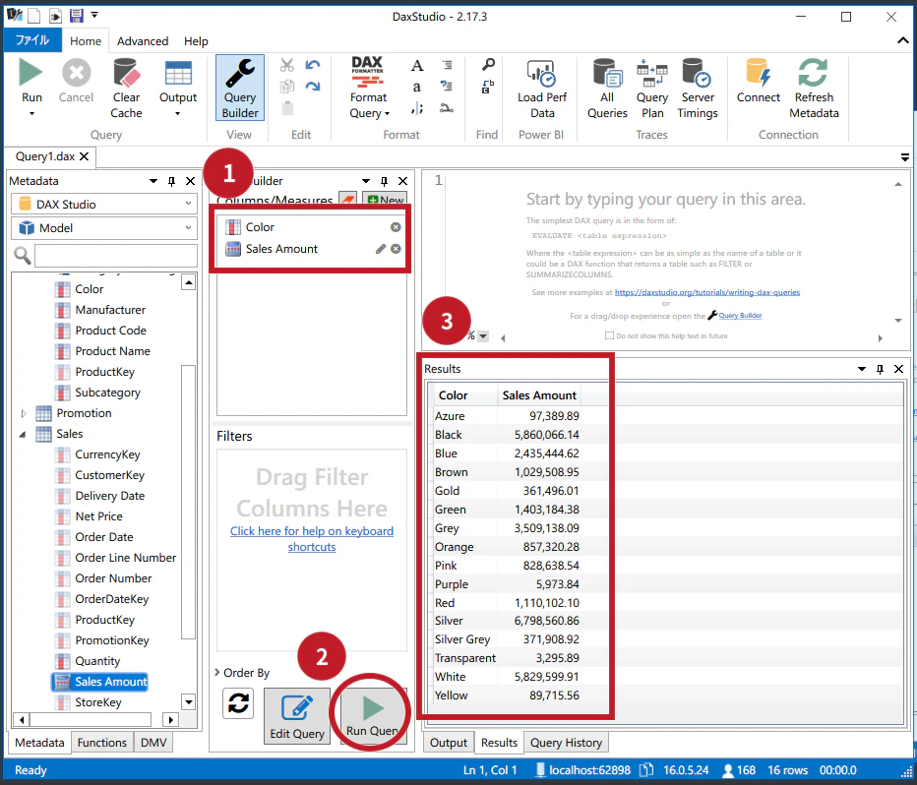Remove Sales Amount from the query builder
The width and height of the screenshot is (917, 785).
[396, 249]
